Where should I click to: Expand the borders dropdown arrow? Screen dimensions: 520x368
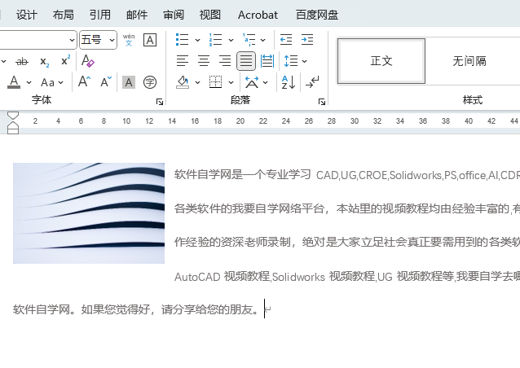pos(231,82)
